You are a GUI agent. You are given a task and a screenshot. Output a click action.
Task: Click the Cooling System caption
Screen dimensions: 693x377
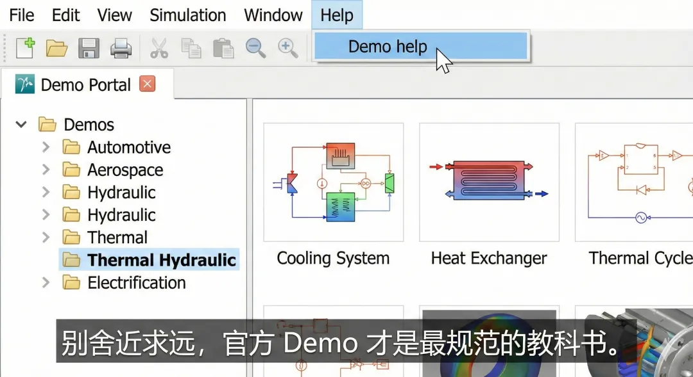[x=333, y=258]
